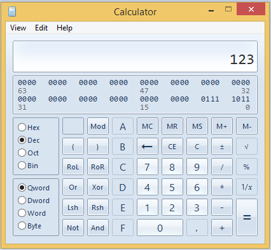Click the Xor bitwise button
Screen dimensions: 271x250
click(x=98, y=187)
